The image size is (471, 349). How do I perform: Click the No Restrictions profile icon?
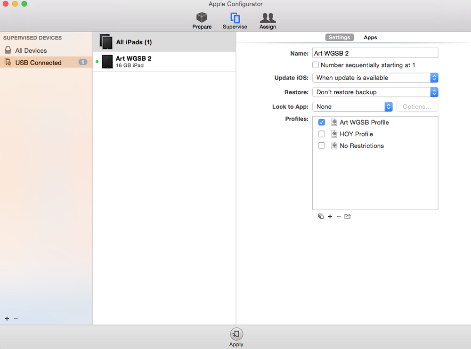click(334, 146)
